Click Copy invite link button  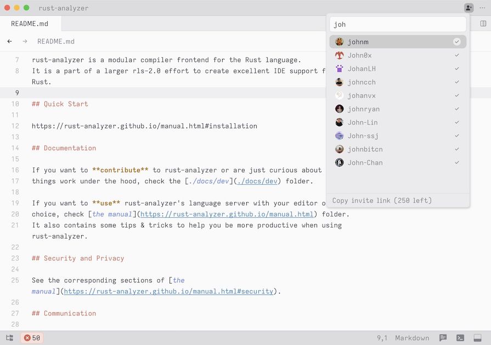coord(381,200)
